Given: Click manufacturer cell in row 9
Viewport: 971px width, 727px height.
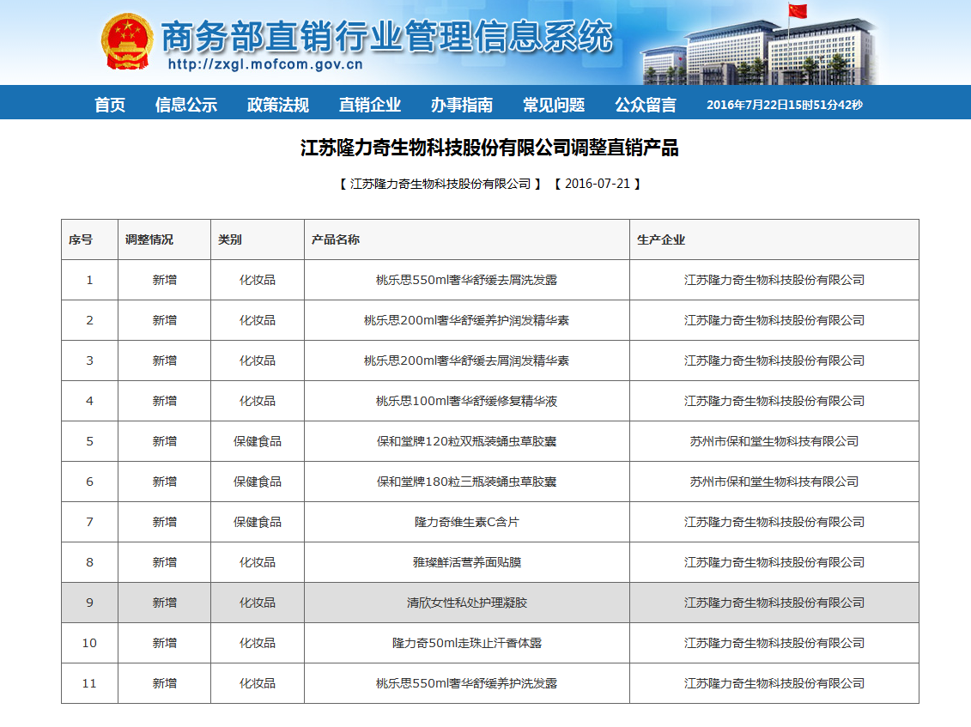Looking at the screenshot, I should click(x=774, y=603).
